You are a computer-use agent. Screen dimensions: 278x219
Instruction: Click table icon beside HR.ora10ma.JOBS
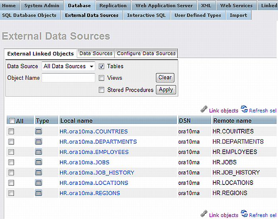39,162
